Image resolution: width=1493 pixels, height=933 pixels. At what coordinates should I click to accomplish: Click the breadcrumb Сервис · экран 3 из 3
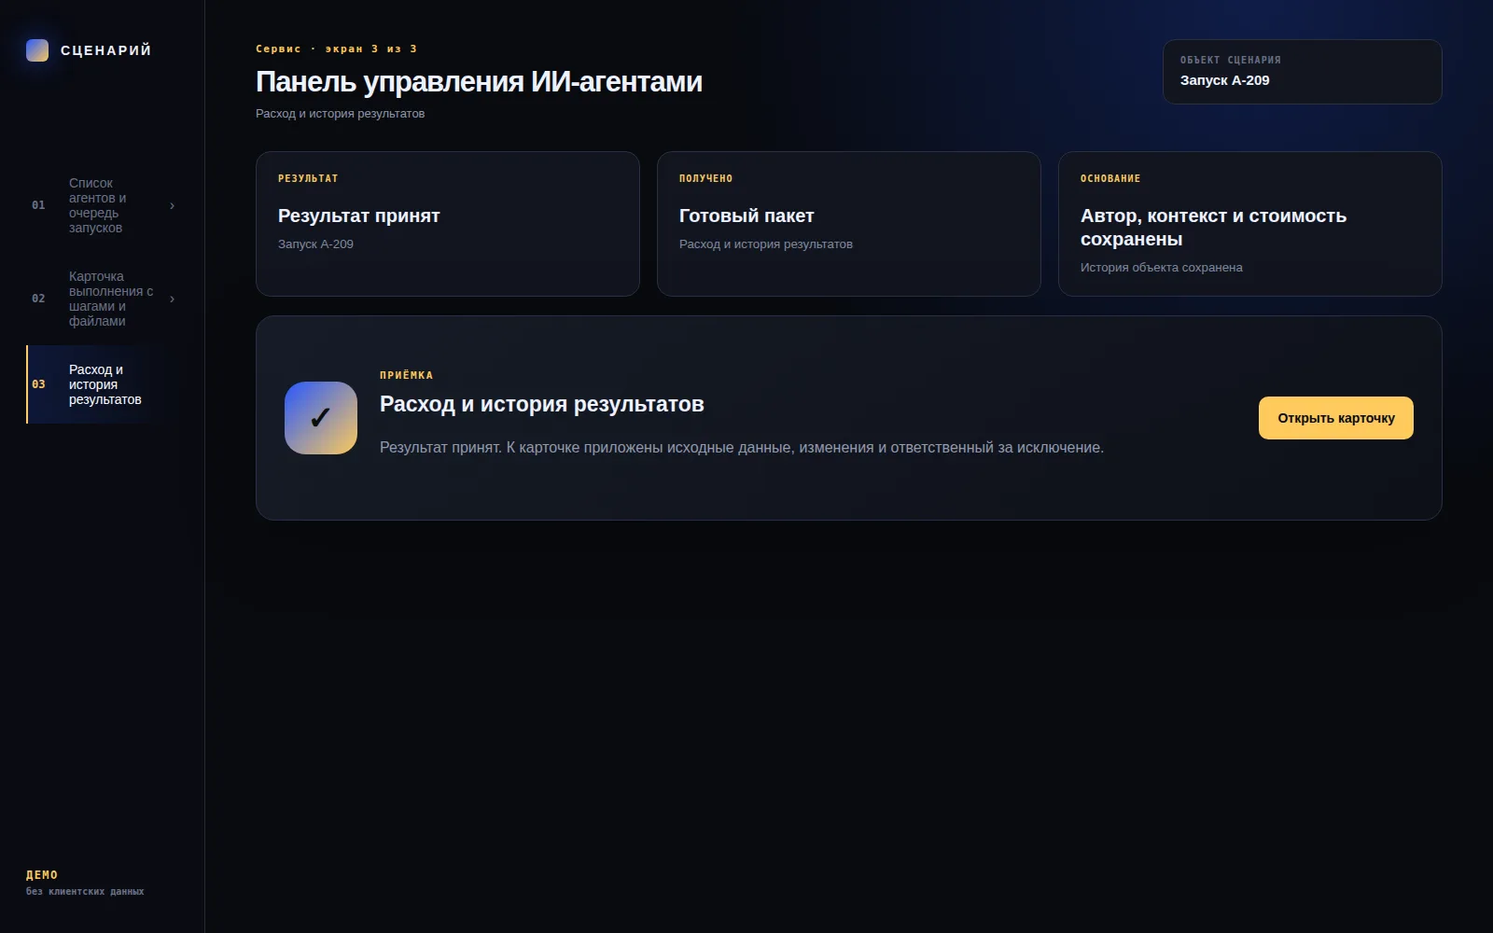tap(336, 49)
